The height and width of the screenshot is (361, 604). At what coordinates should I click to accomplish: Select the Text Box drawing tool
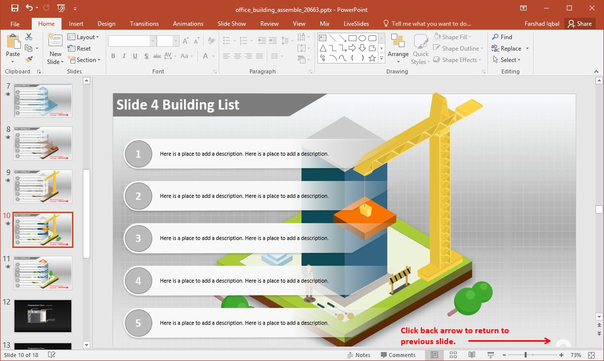coord(323,38)
